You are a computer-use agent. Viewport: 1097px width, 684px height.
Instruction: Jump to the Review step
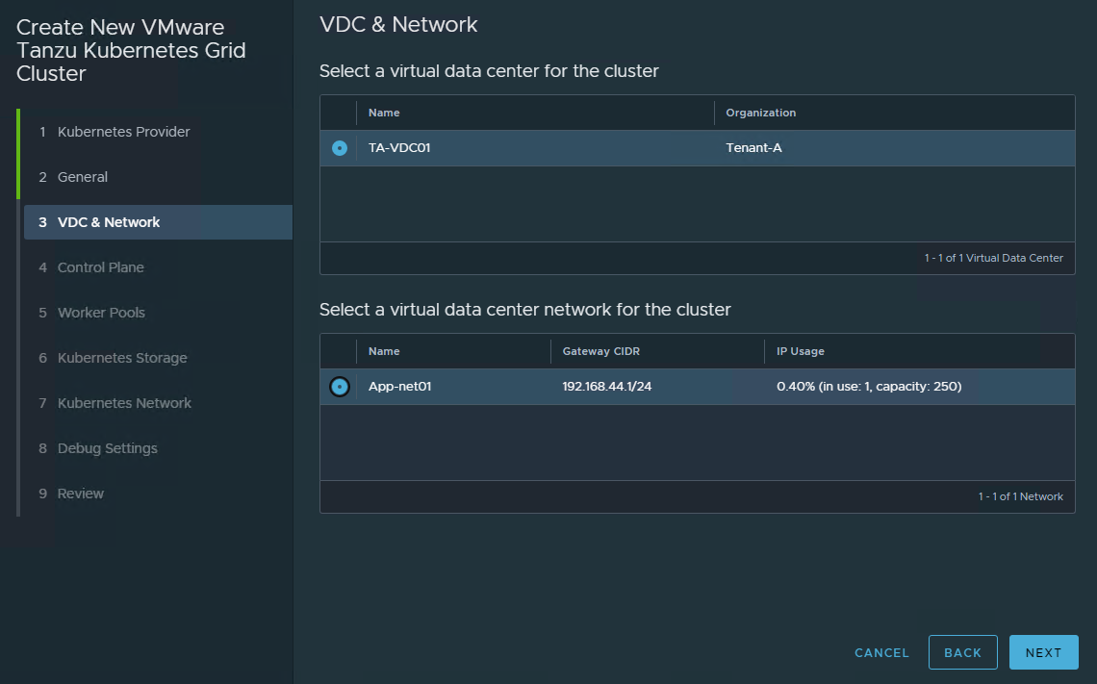[81, 494]
